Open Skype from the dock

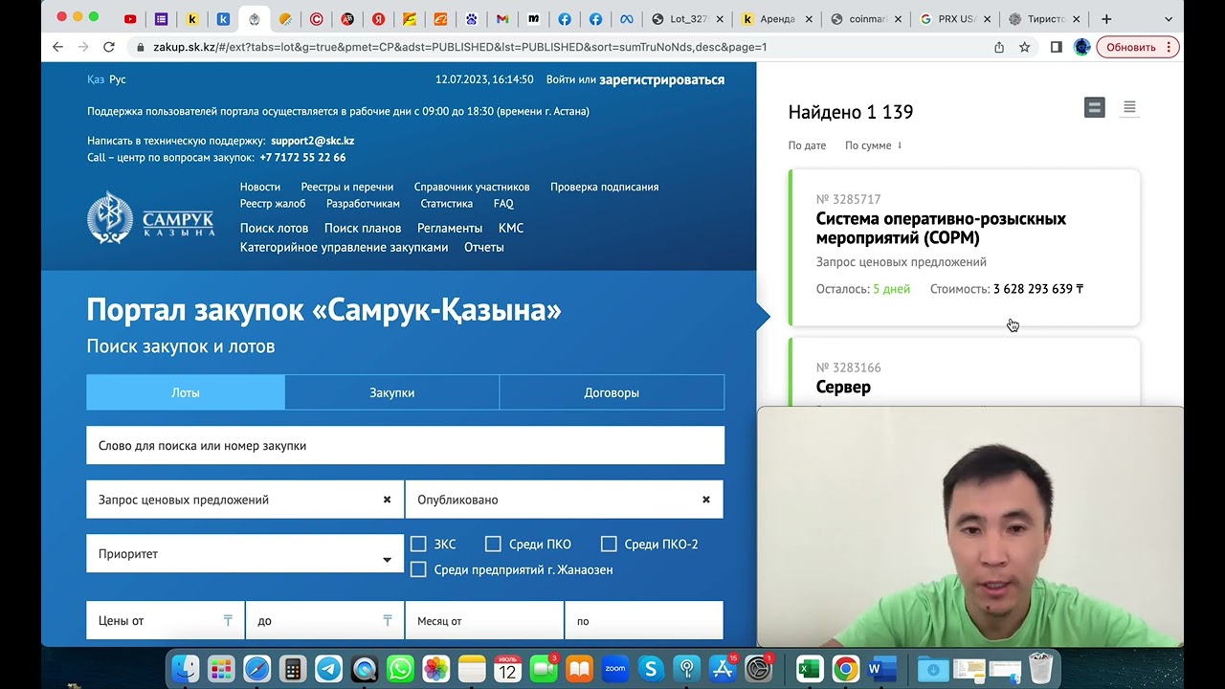click(651, 669)
